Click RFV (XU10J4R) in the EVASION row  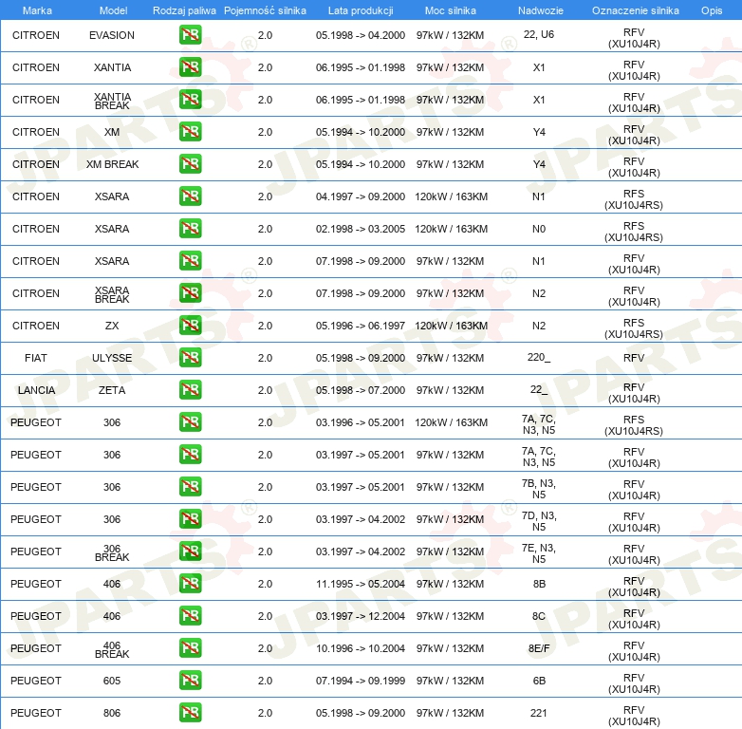point(634,38)
